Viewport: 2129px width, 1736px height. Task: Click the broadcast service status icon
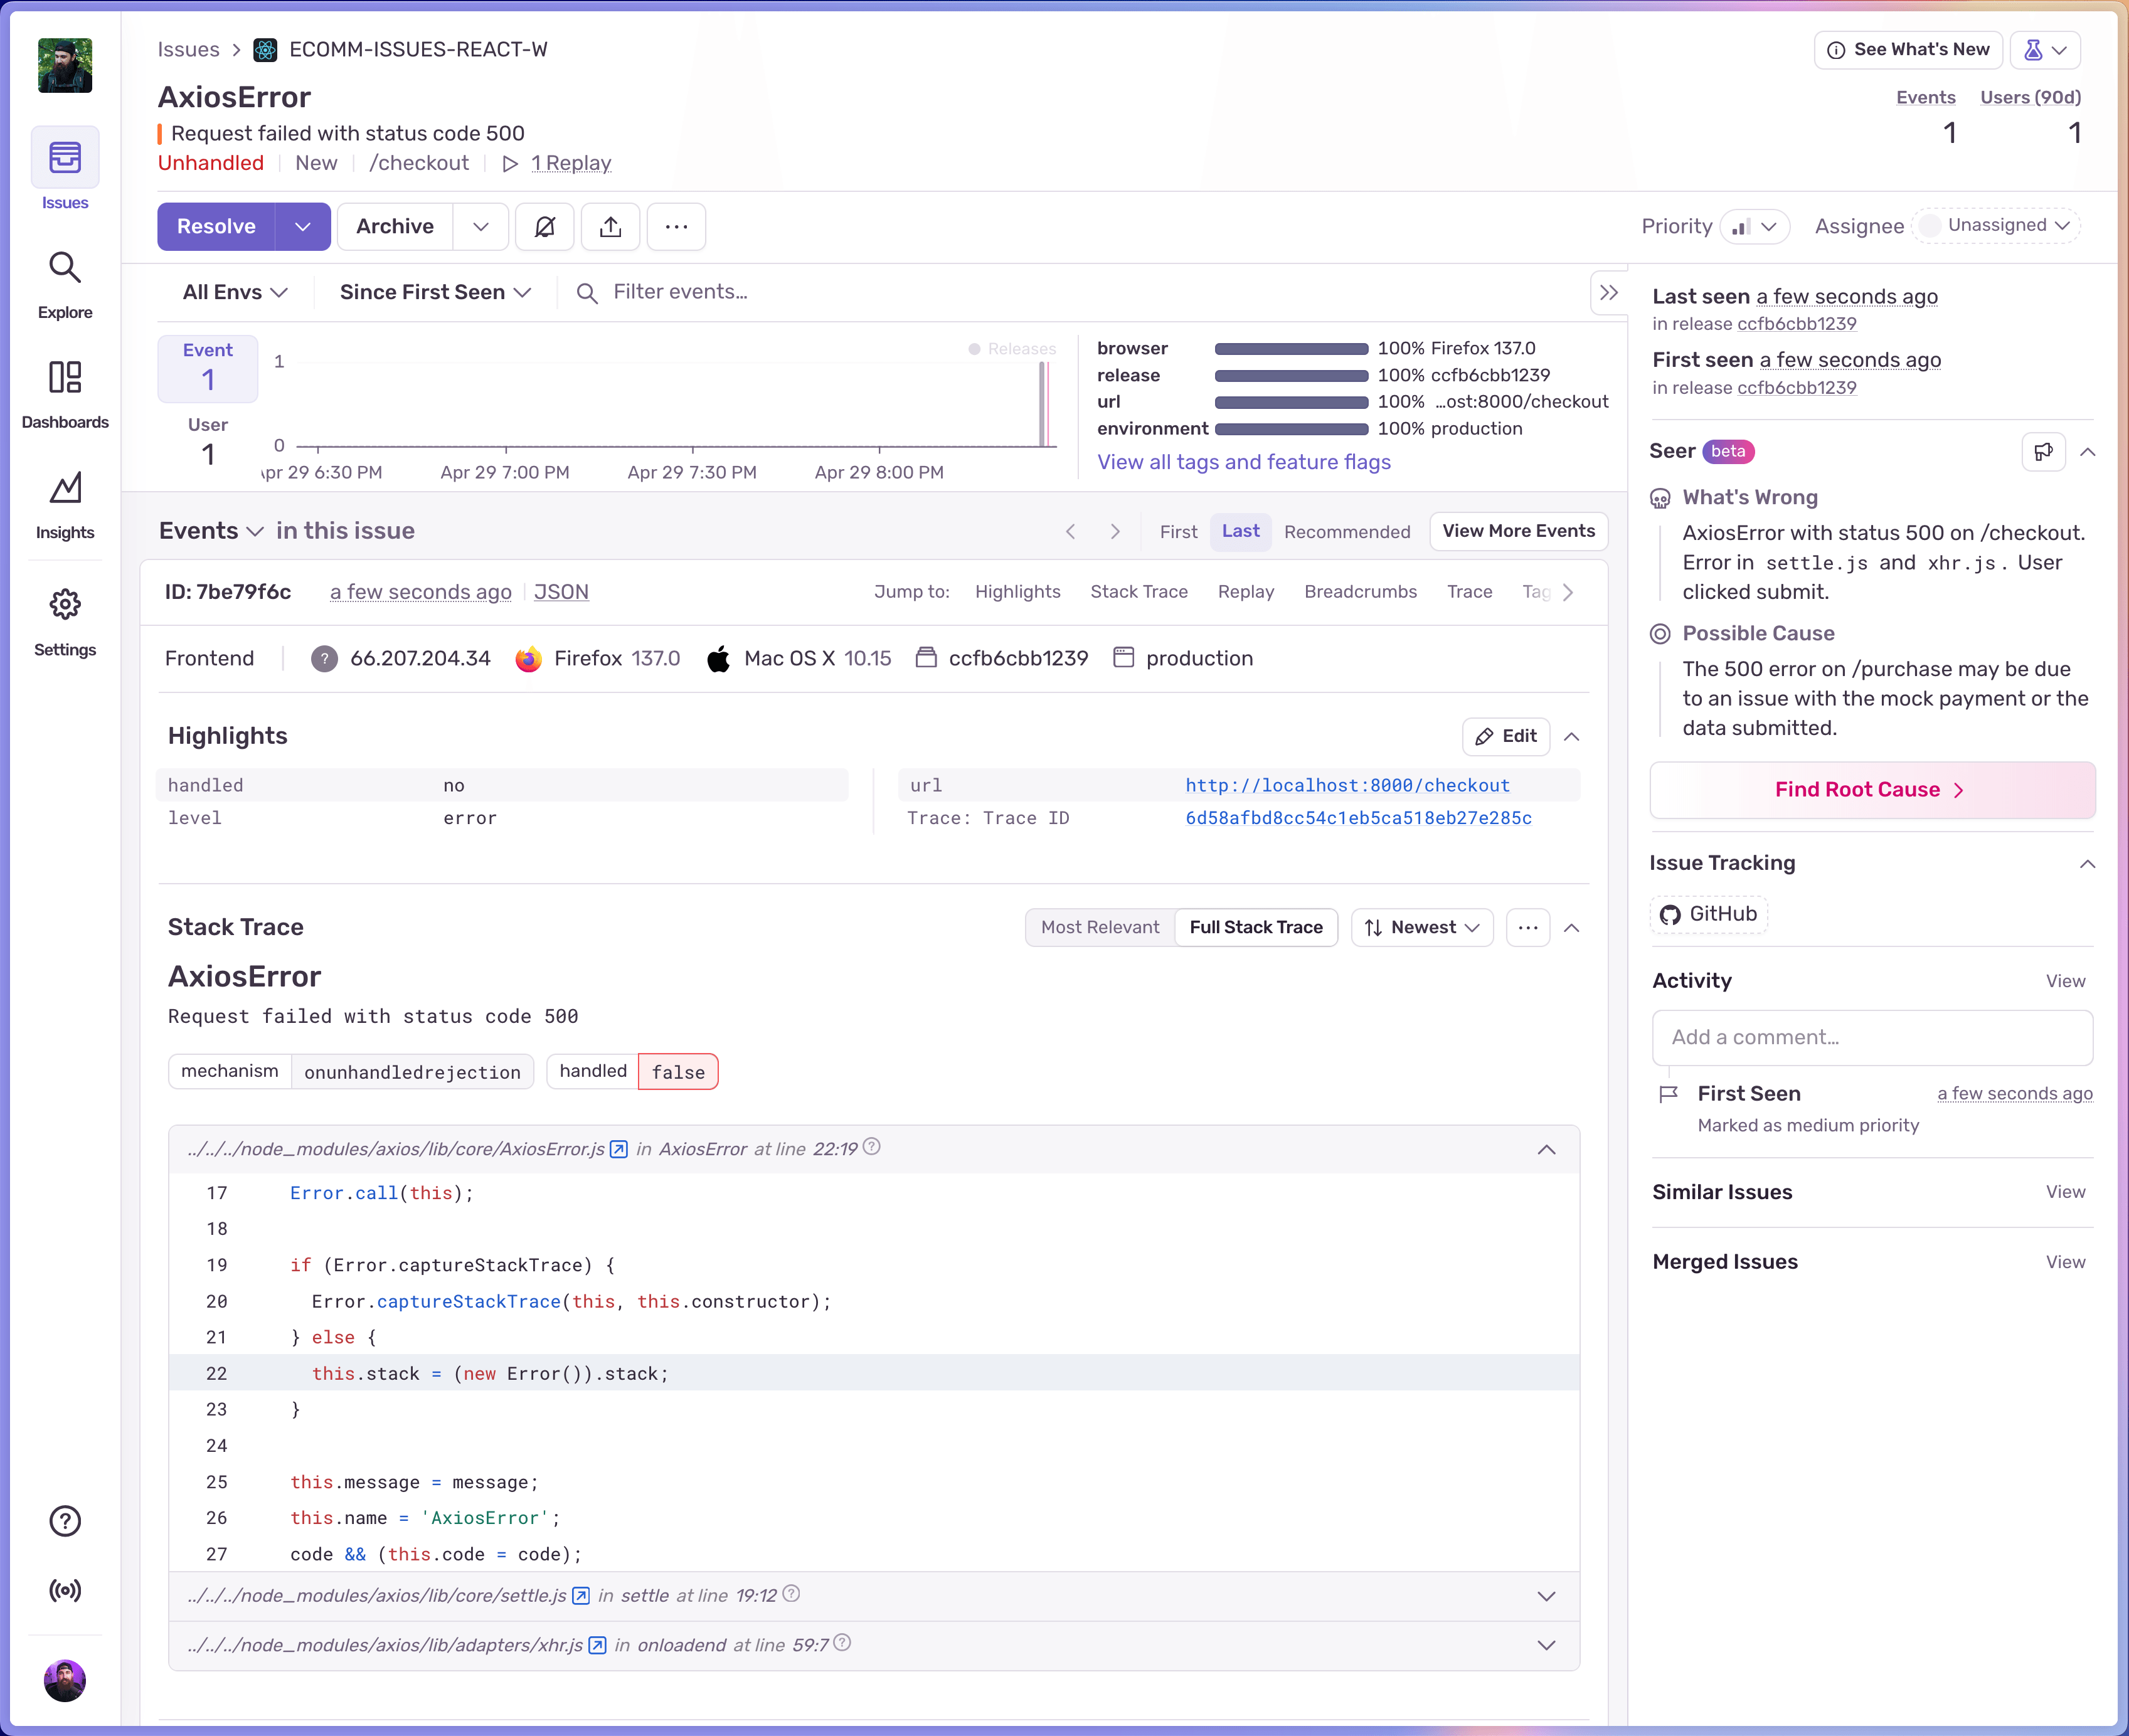(x=65, y=1590)
